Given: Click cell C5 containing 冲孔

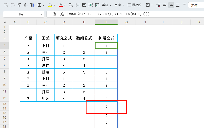Looking at the screenshot, I should coord(45,52).
